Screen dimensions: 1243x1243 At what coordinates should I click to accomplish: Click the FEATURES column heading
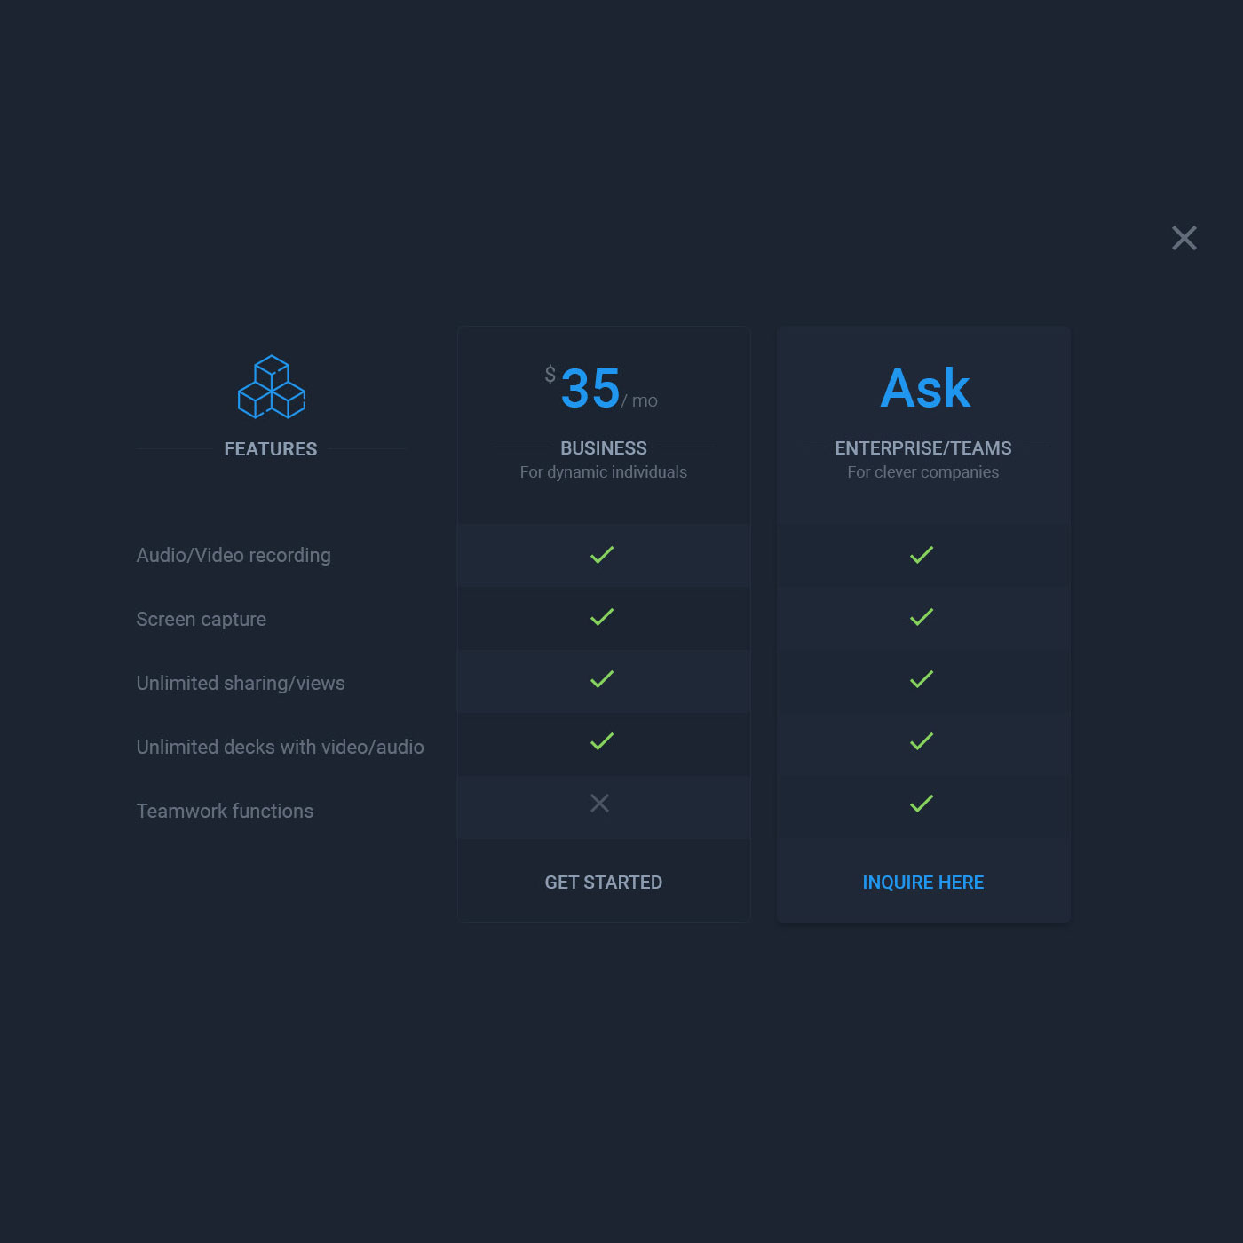(x=271, y=449)
